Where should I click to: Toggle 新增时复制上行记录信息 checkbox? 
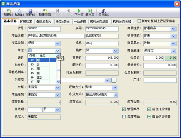[x=139, y=21]
